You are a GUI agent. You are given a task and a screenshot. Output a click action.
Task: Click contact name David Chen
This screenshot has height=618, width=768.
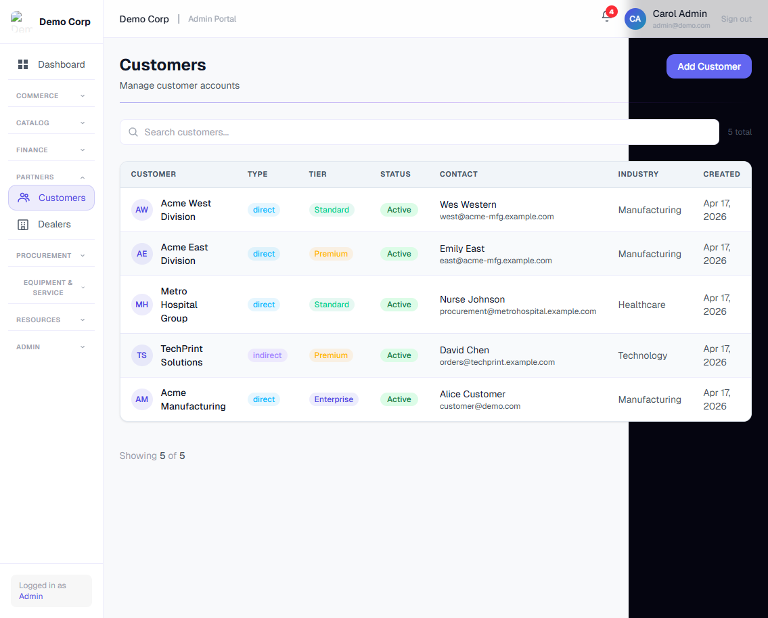(x=464, y=351)
